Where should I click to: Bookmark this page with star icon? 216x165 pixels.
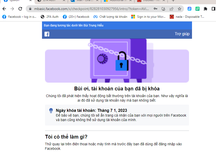tap(179, 9)
